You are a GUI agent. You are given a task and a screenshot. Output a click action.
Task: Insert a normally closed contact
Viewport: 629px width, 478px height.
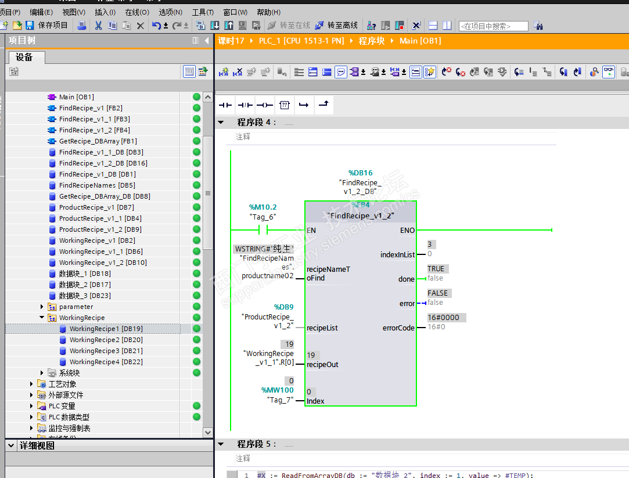pyautogui.click(x=245, y=105)
